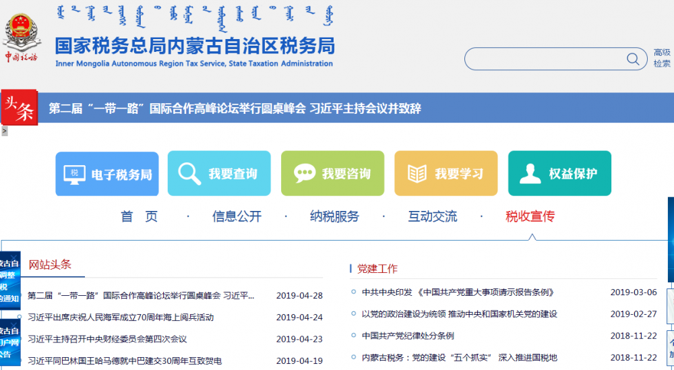Image resolution: width=674 pixels, height=370 pixels.
Task: Click the red 头条 badge
Action: [19, 108]
